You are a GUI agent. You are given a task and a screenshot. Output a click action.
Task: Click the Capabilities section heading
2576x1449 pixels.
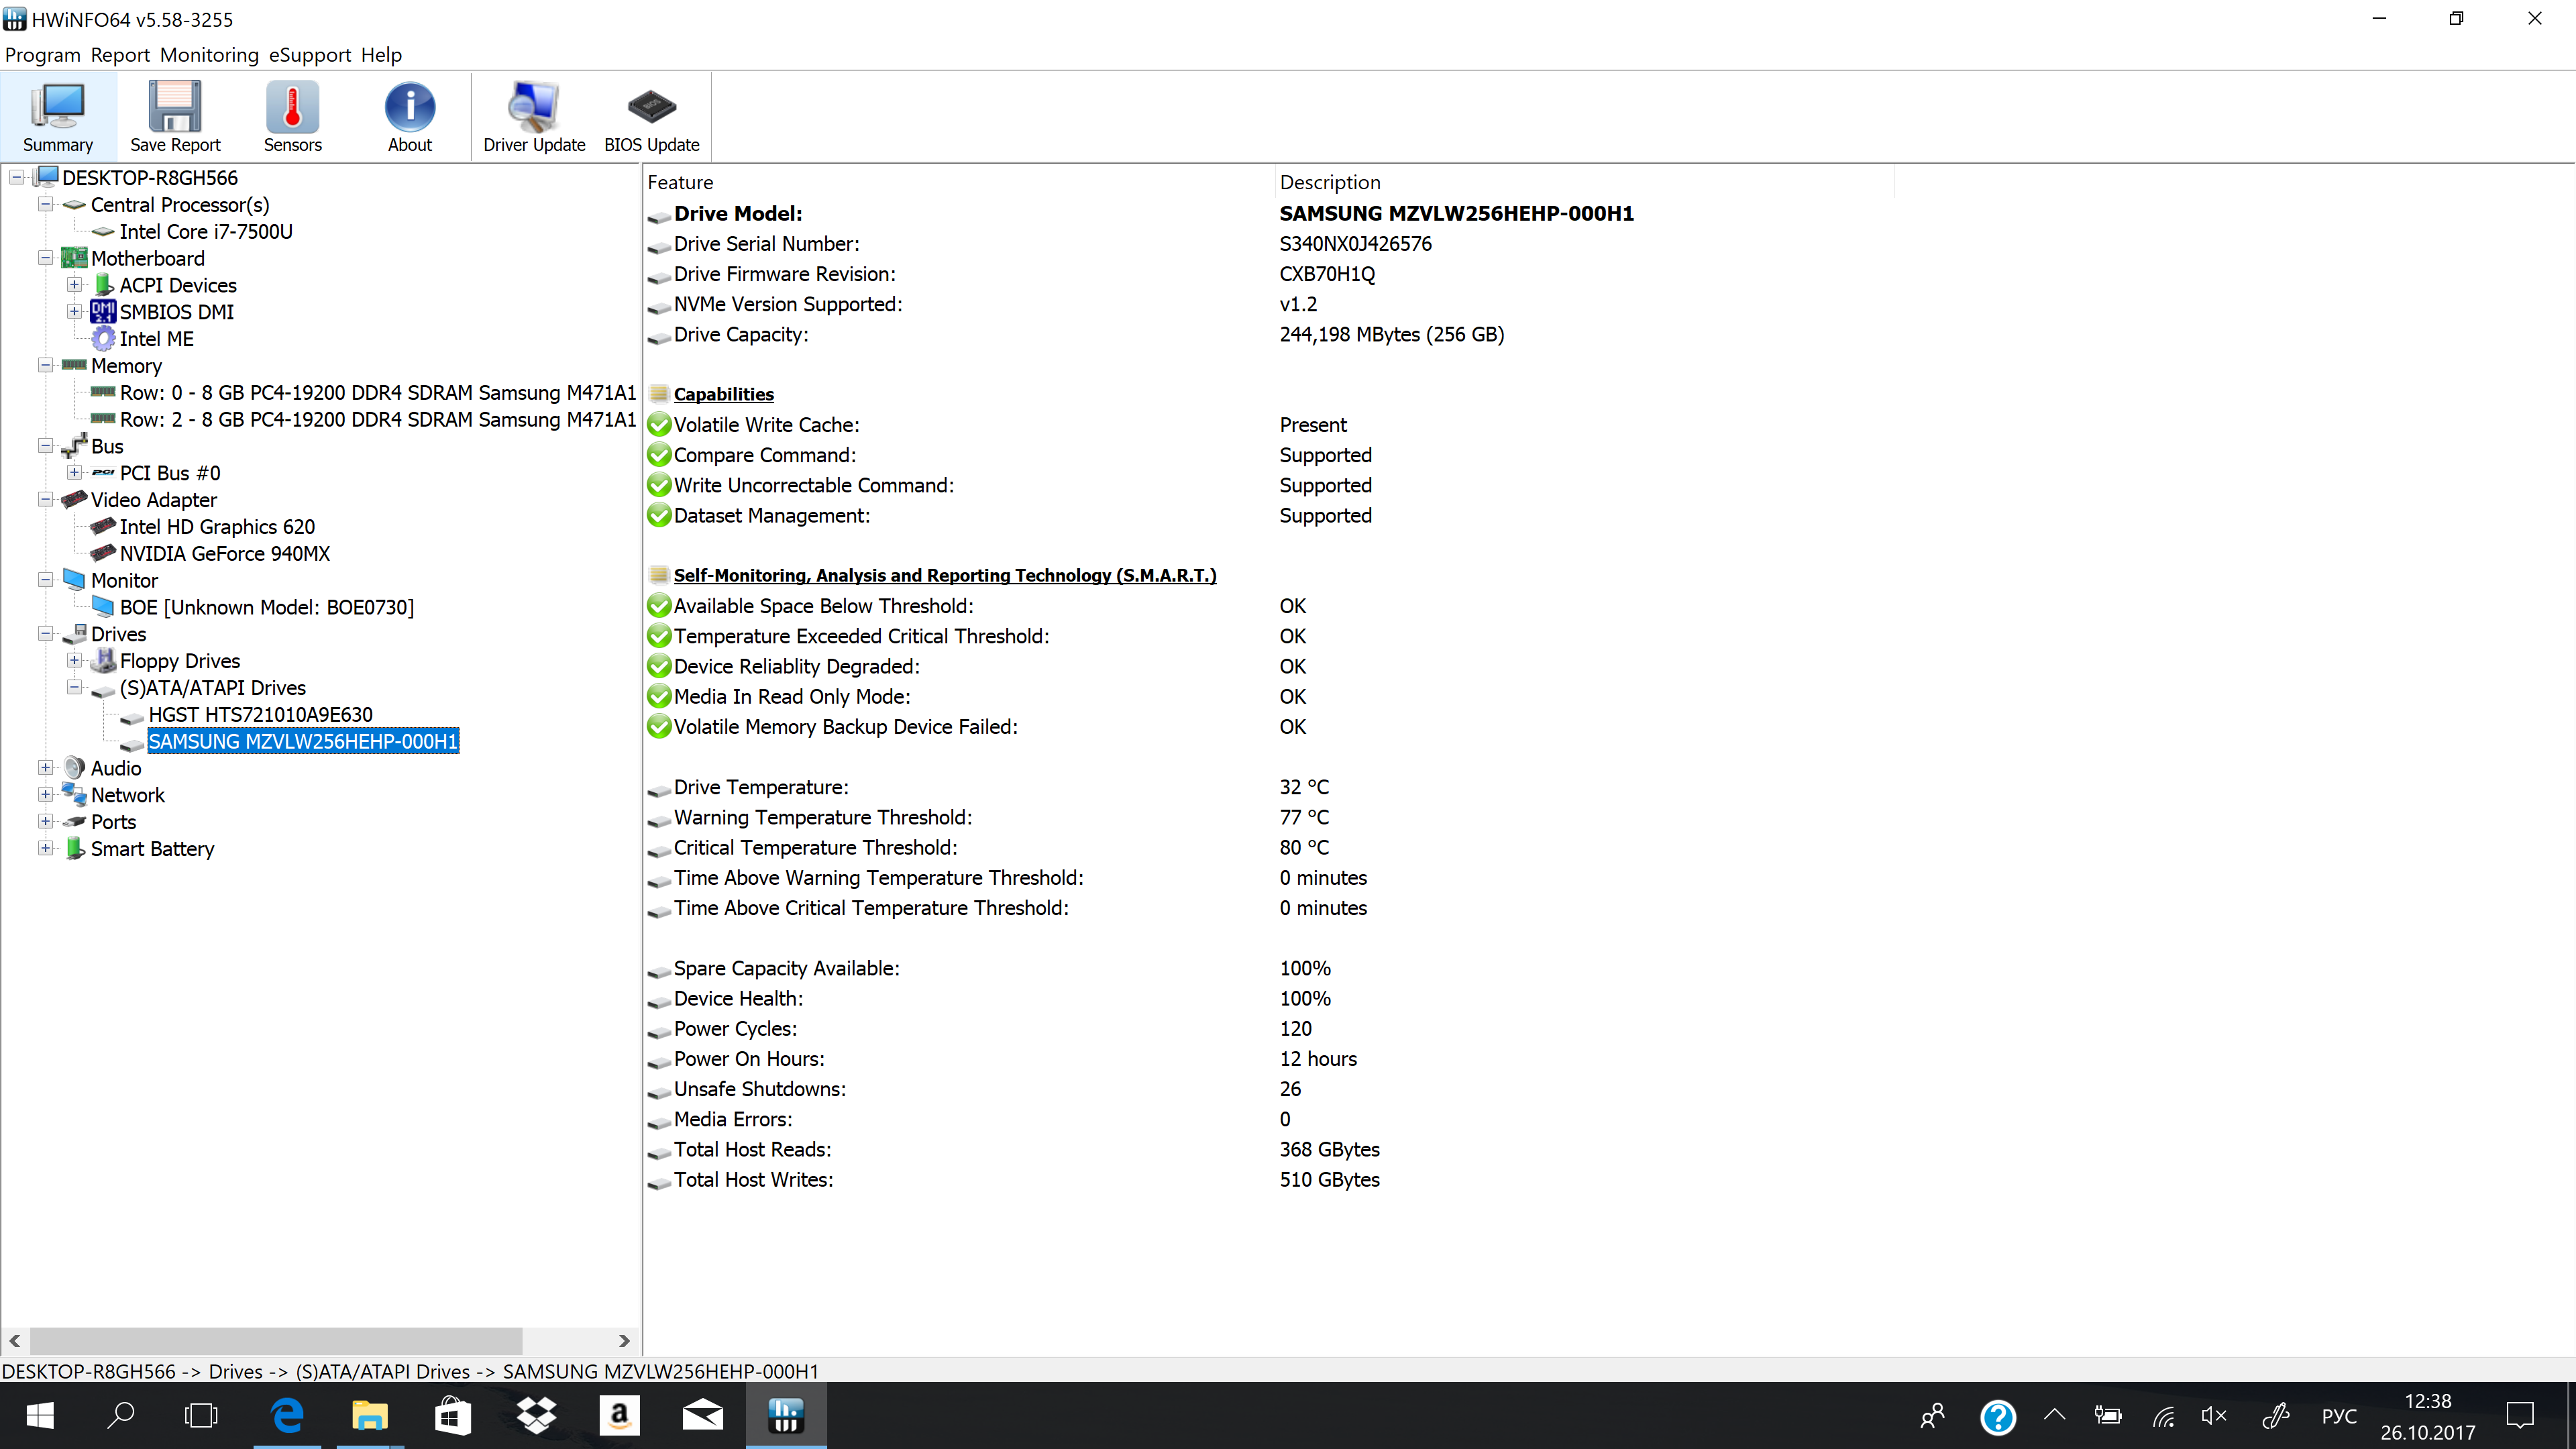723,394
